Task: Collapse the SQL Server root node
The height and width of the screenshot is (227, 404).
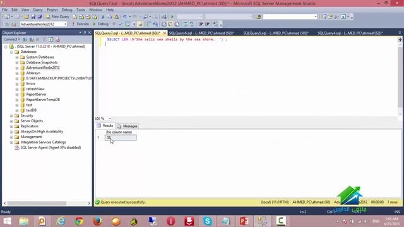Action: click(6, 47)
